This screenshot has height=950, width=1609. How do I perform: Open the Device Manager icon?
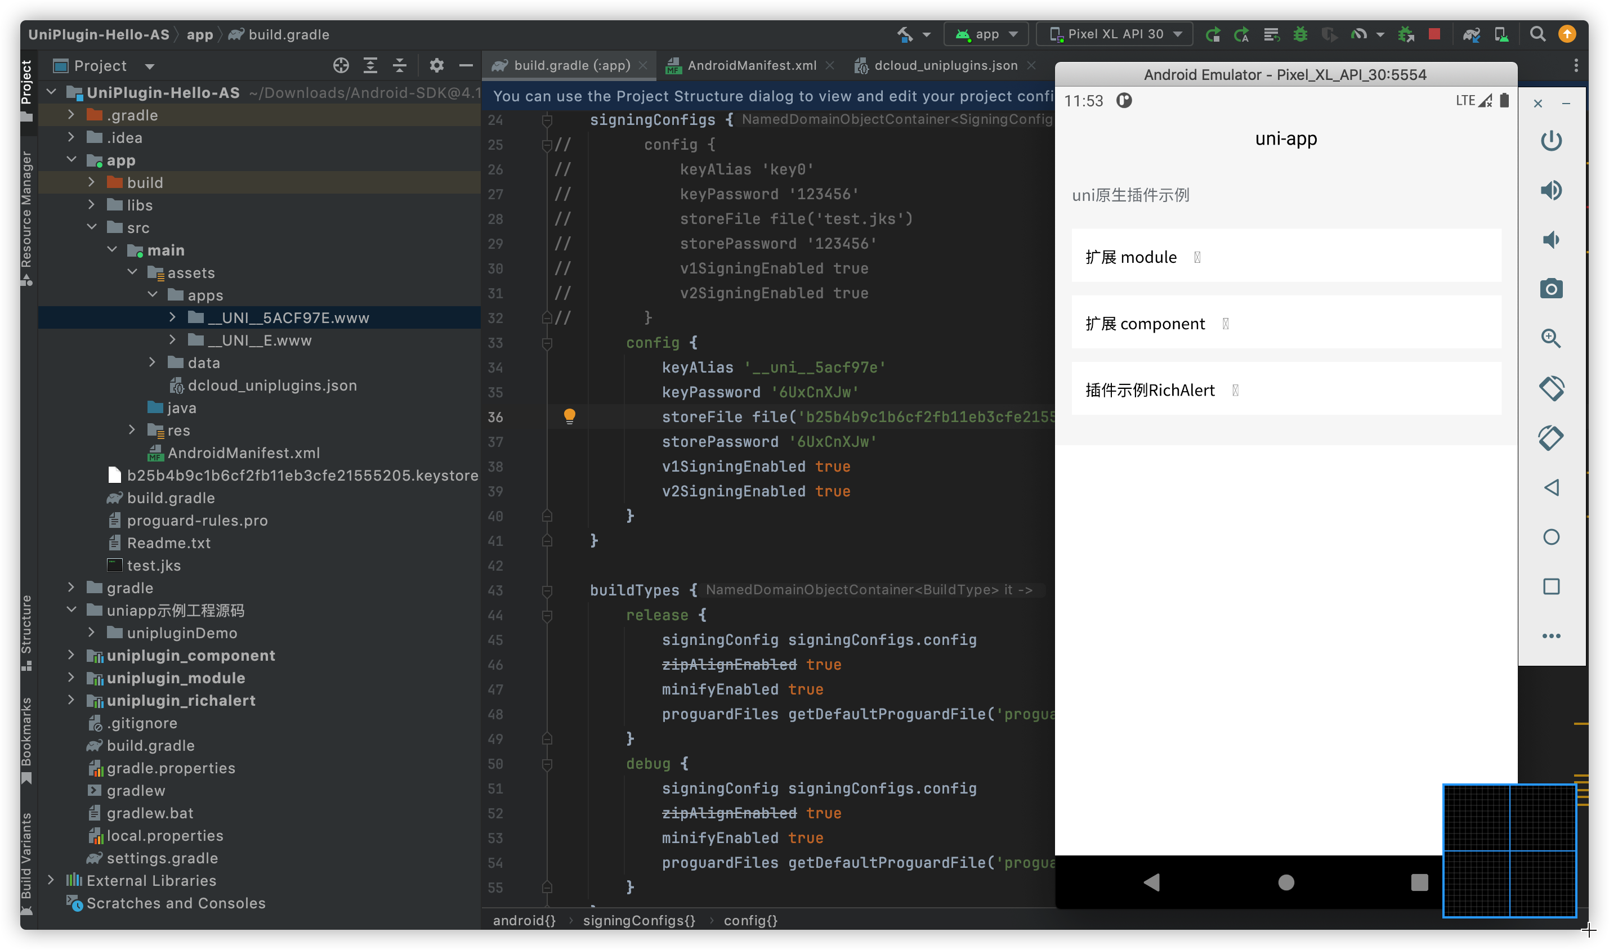click(x=1501, y=34)
